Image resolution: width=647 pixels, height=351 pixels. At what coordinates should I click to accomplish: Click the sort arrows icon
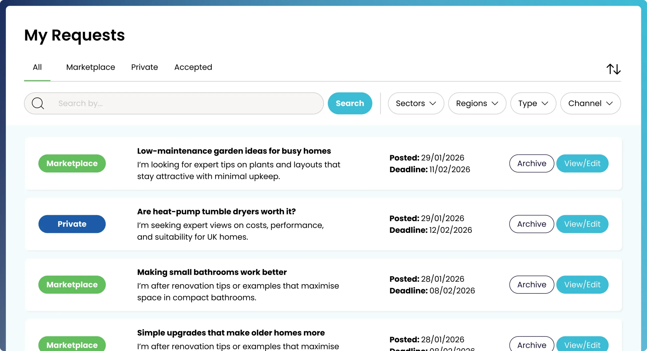[613, 69]
